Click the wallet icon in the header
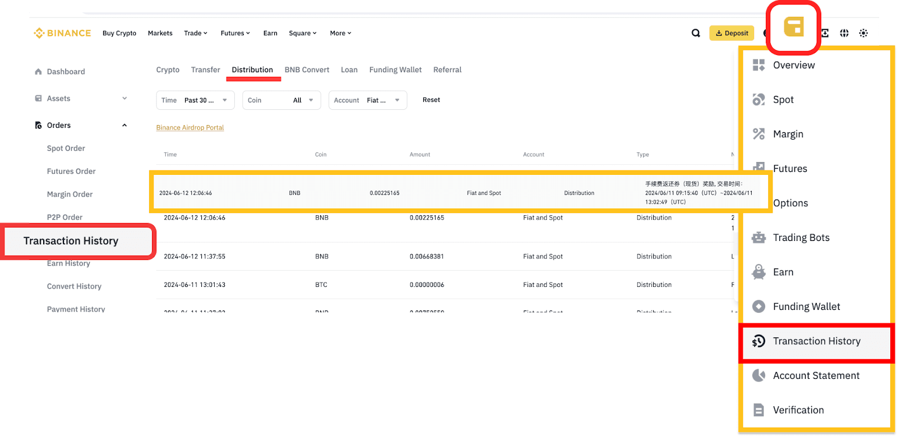 793,26
